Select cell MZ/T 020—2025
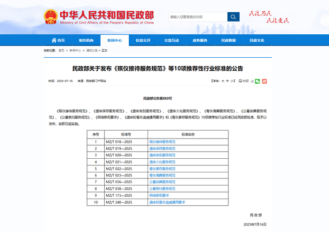 (126, 155)
